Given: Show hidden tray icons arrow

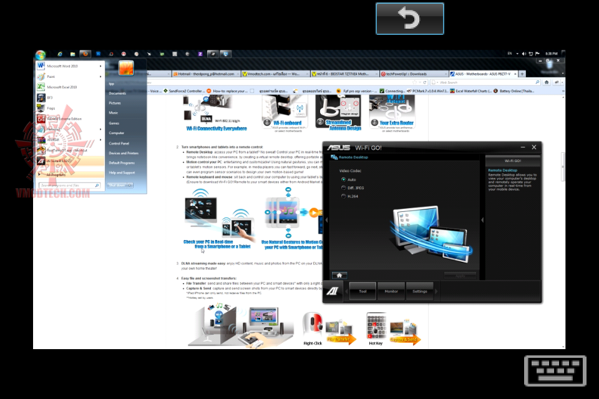Looking at the screenshot, I should [x=517, y=54].
